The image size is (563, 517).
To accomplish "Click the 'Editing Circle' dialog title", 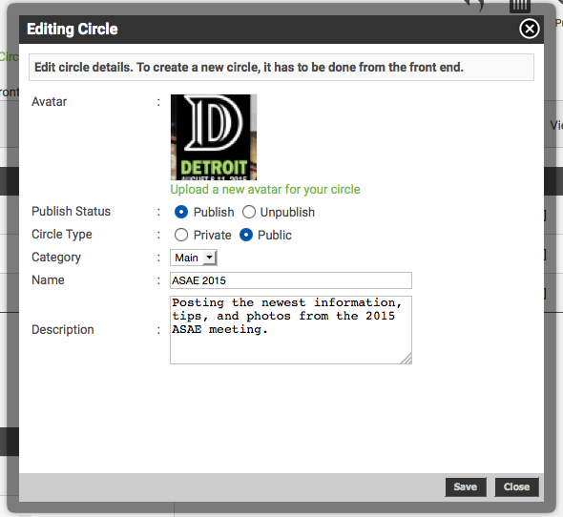I will (73, 29).
